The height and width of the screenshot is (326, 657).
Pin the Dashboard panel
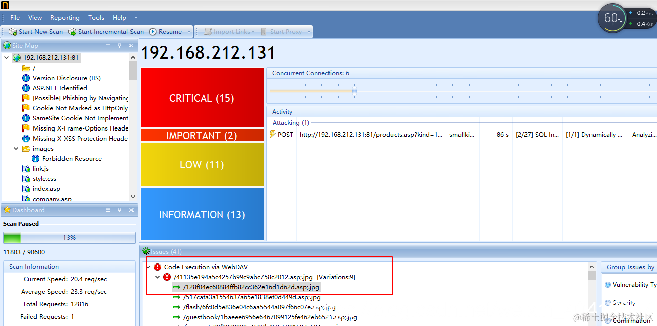click(119, 210)
